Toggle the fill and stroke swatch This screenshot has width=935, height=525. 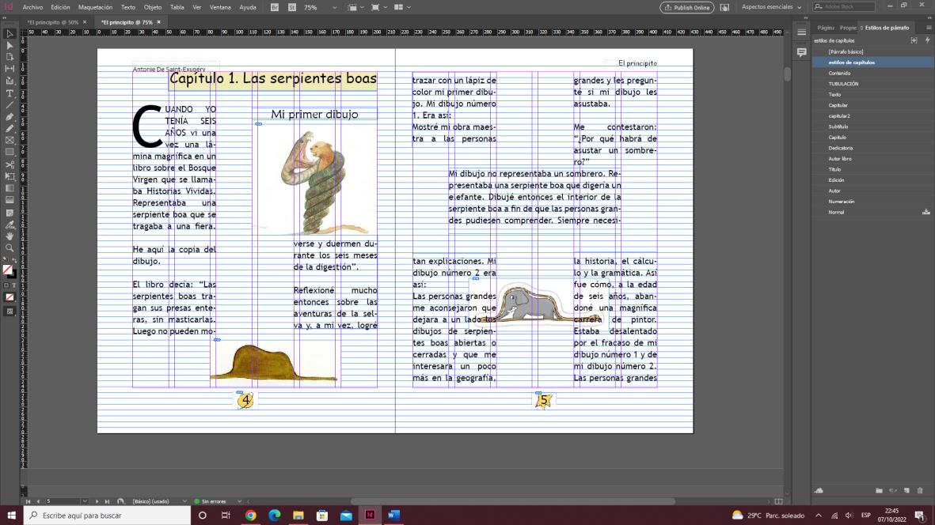pyautogui.click(x=9, y=271)
